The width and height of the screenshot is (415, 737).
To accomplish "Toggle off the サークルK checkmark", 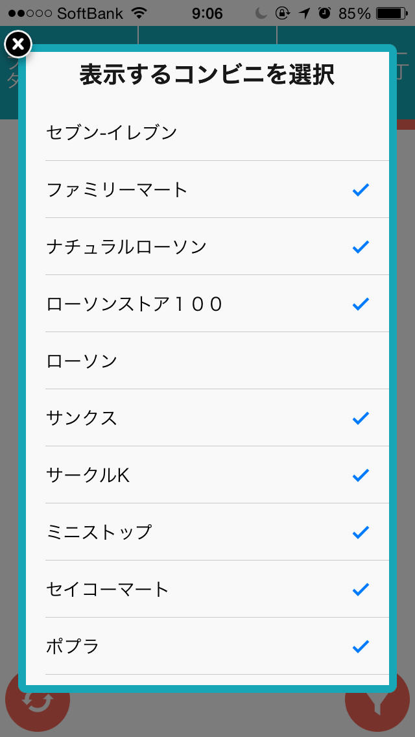I will [361, 475].
